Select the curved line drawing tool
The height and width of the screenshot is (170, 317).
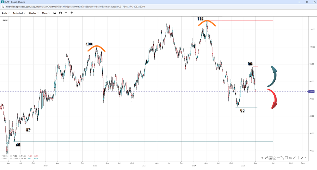point(266,158)
